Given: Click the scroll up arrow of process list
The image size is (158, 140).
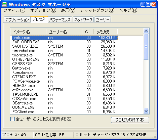Looking at the screenshot, I should point(146,31).
